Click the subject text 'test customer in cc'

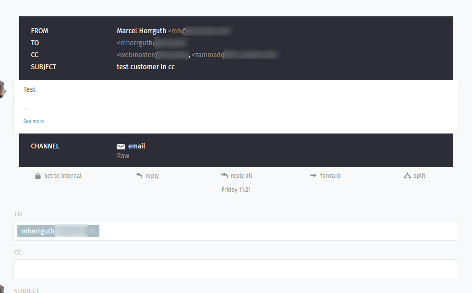pyautogui.click(x=145, y=67)
